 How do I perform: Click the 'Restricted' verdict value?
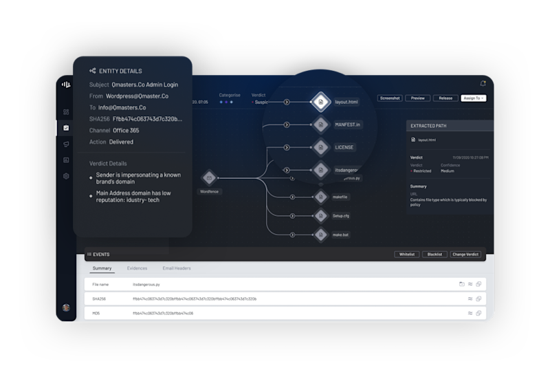tap(422, 171)
